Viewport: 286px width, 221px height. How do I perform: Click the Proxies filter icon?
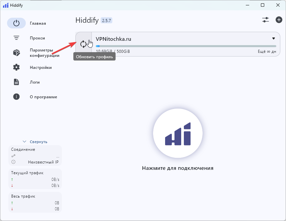tap(16, 38)
